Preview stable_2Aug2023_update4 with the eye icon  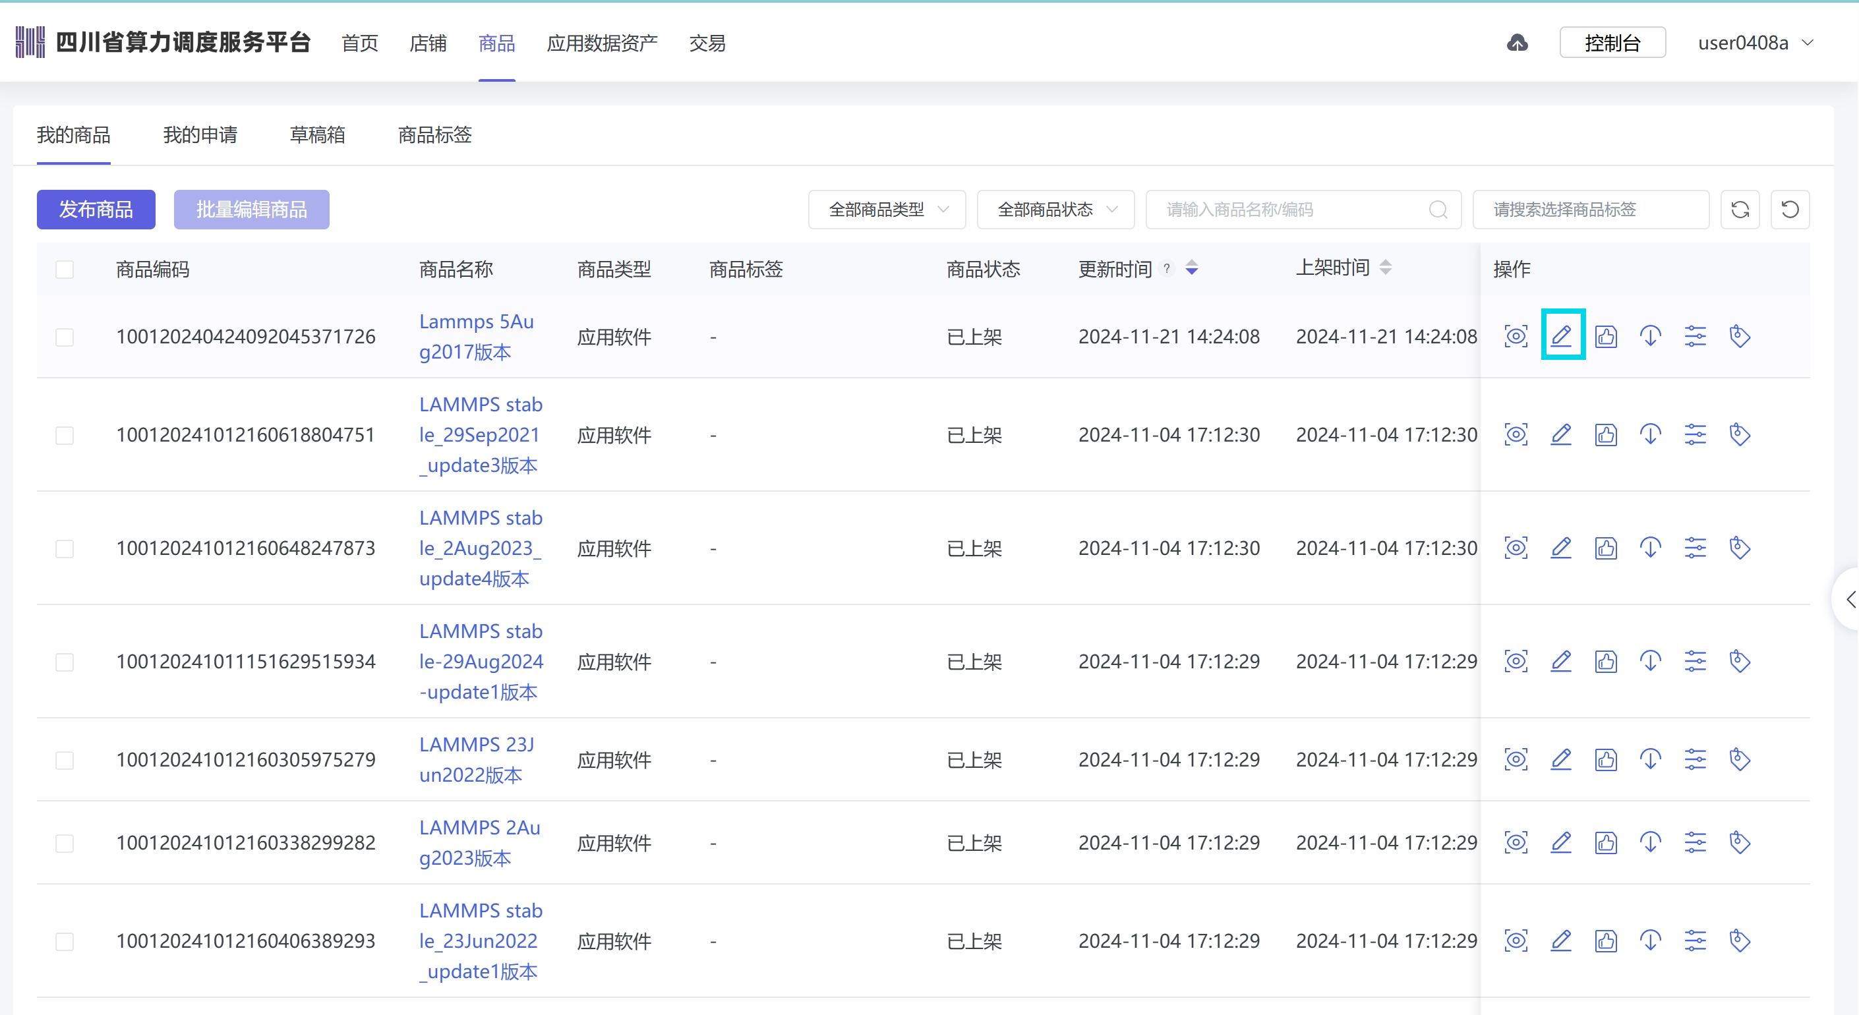[x=1516, y=548]
